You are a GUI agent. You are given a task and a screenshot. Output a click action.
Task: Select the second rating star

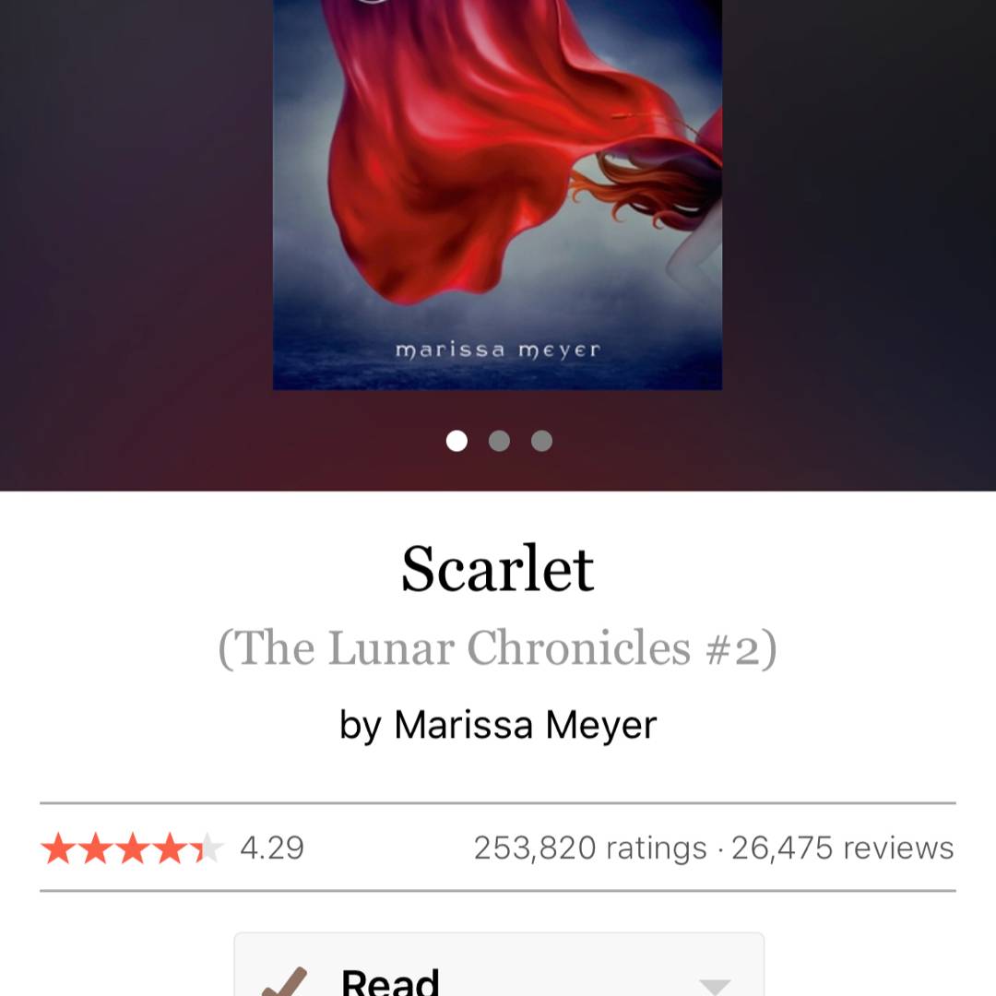coord(95,848)
